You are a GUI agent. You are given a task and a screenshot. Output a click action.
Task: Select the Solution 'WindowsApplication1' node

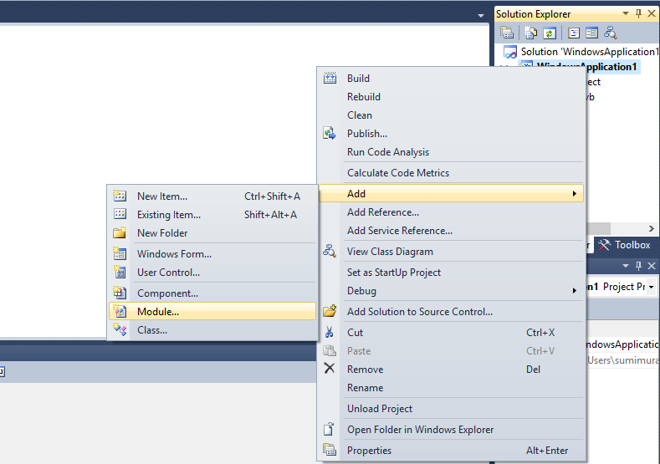[581, 52]
